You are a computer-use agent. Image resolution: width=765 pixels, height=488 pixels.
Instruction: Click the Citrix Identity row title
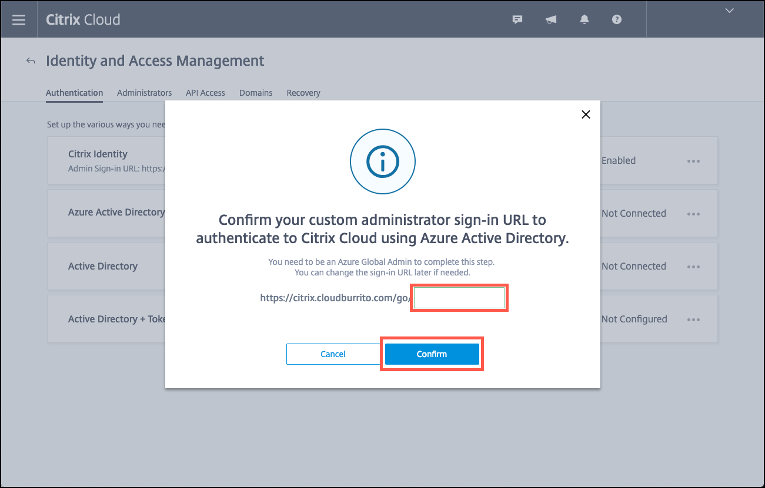point(98,154)
